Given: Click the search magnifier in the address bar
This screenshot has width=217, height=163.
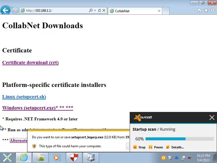Looking at the screenshot, I should tap(91, 10).
